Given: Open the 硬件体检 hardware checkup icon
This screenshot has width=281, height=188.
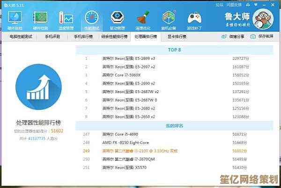Looking at the screenshot, I should pos(15,19).
